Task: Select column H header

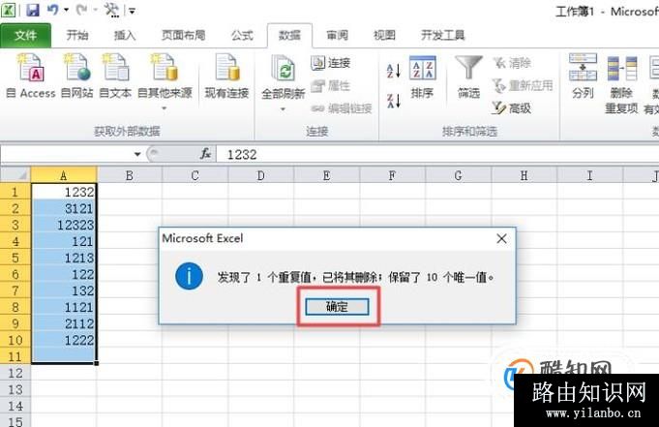Action: [524, 175]
